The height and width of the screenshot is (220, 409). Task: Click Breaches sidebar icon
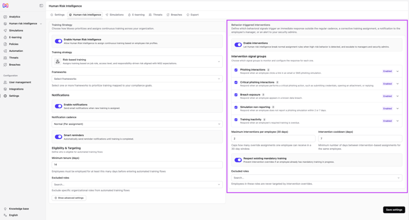tap(5, 65)
